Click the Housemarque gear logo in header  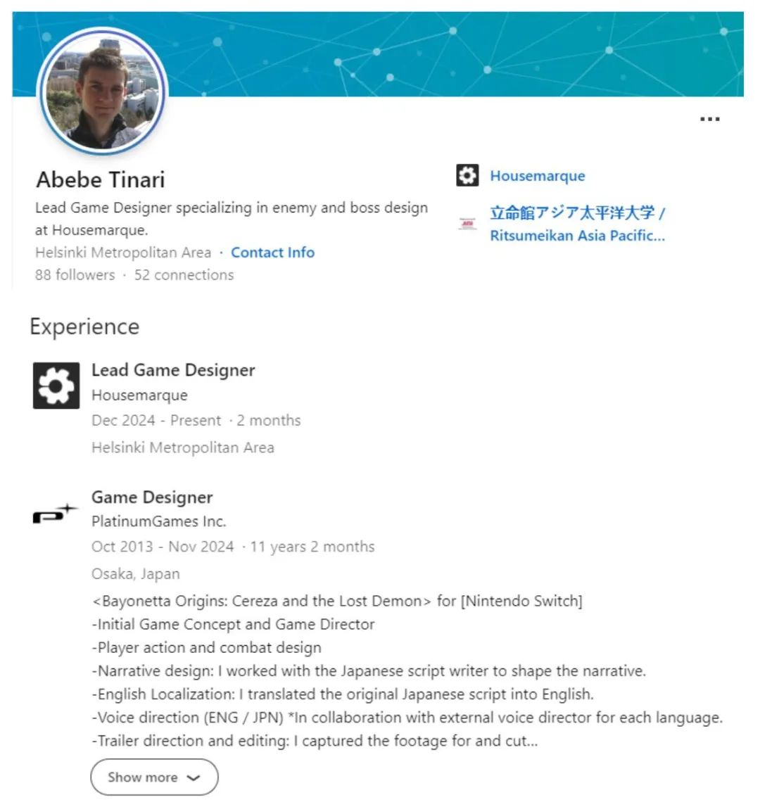click(x=467, y=175)
